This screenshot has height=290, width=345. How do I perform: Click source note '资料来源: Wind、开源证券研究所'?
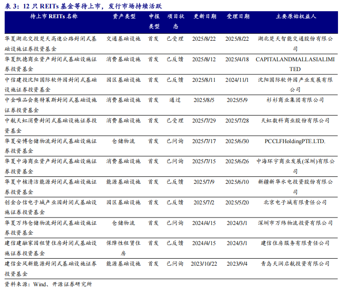click(48, 284)
